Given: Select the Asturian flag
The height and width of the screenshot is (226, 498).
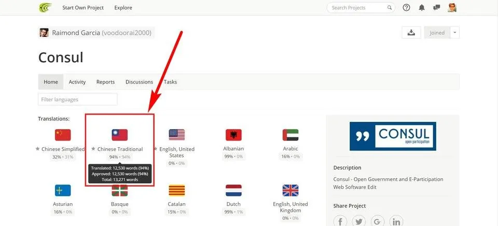Looking at the screenshot, I should (x=63, y=190).
